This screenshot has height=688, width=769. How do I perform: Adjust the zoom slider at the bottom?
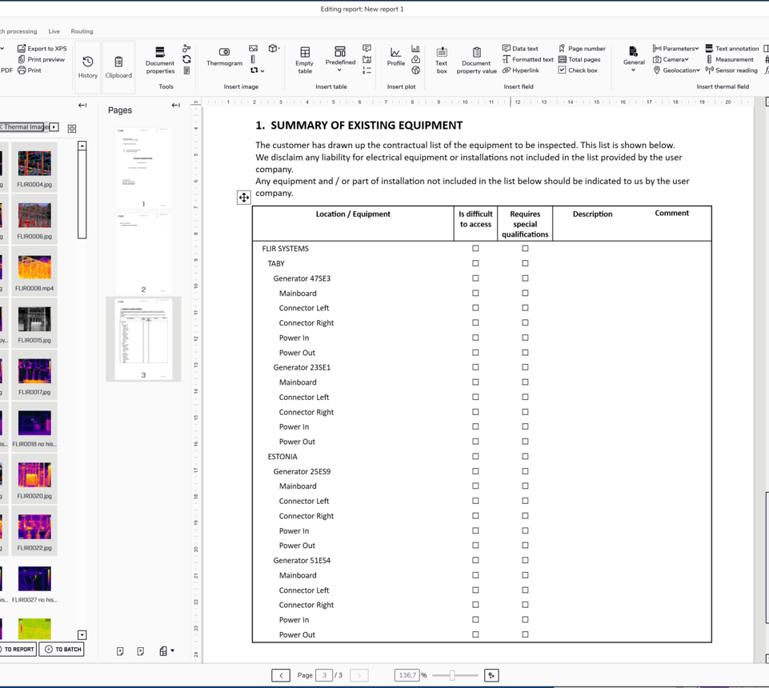click(x=451, y=674)
